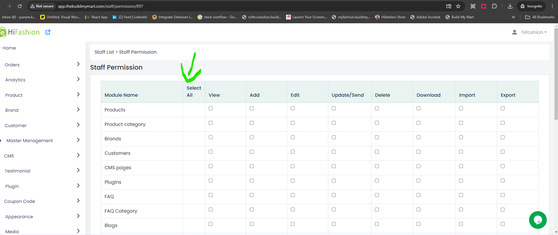Click the HiFashion logo
The height and width of the screenshot is (235, 558).
20,32
